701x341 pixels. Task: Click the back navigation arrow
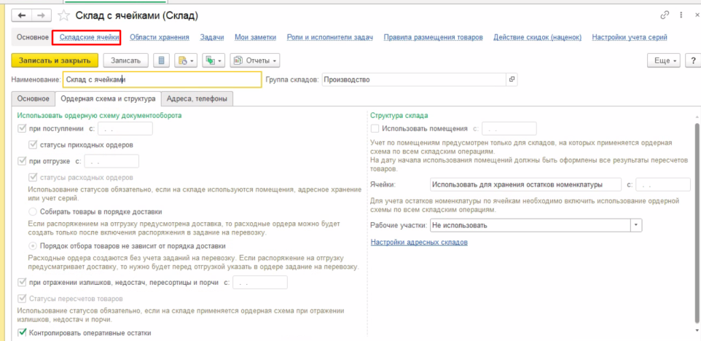pyautogui.click(x=22, y=15)
